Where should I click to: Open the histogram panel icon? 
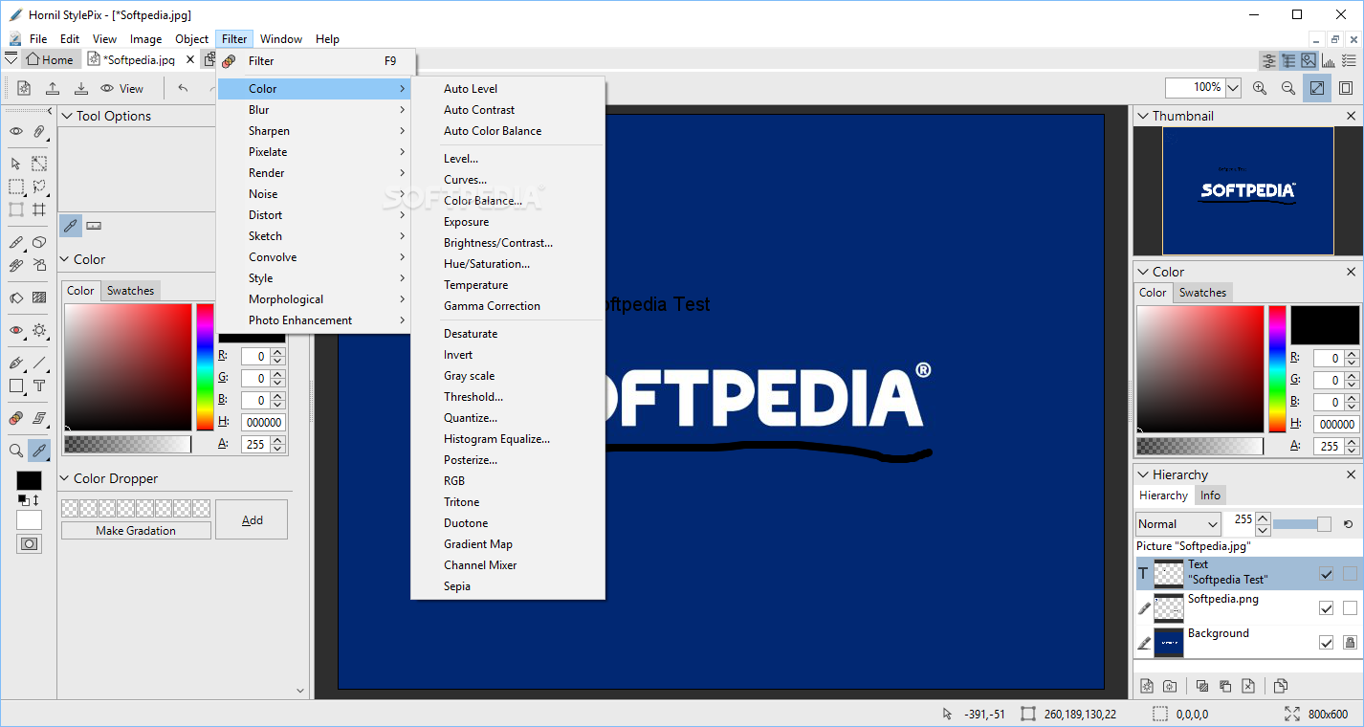1328,60
